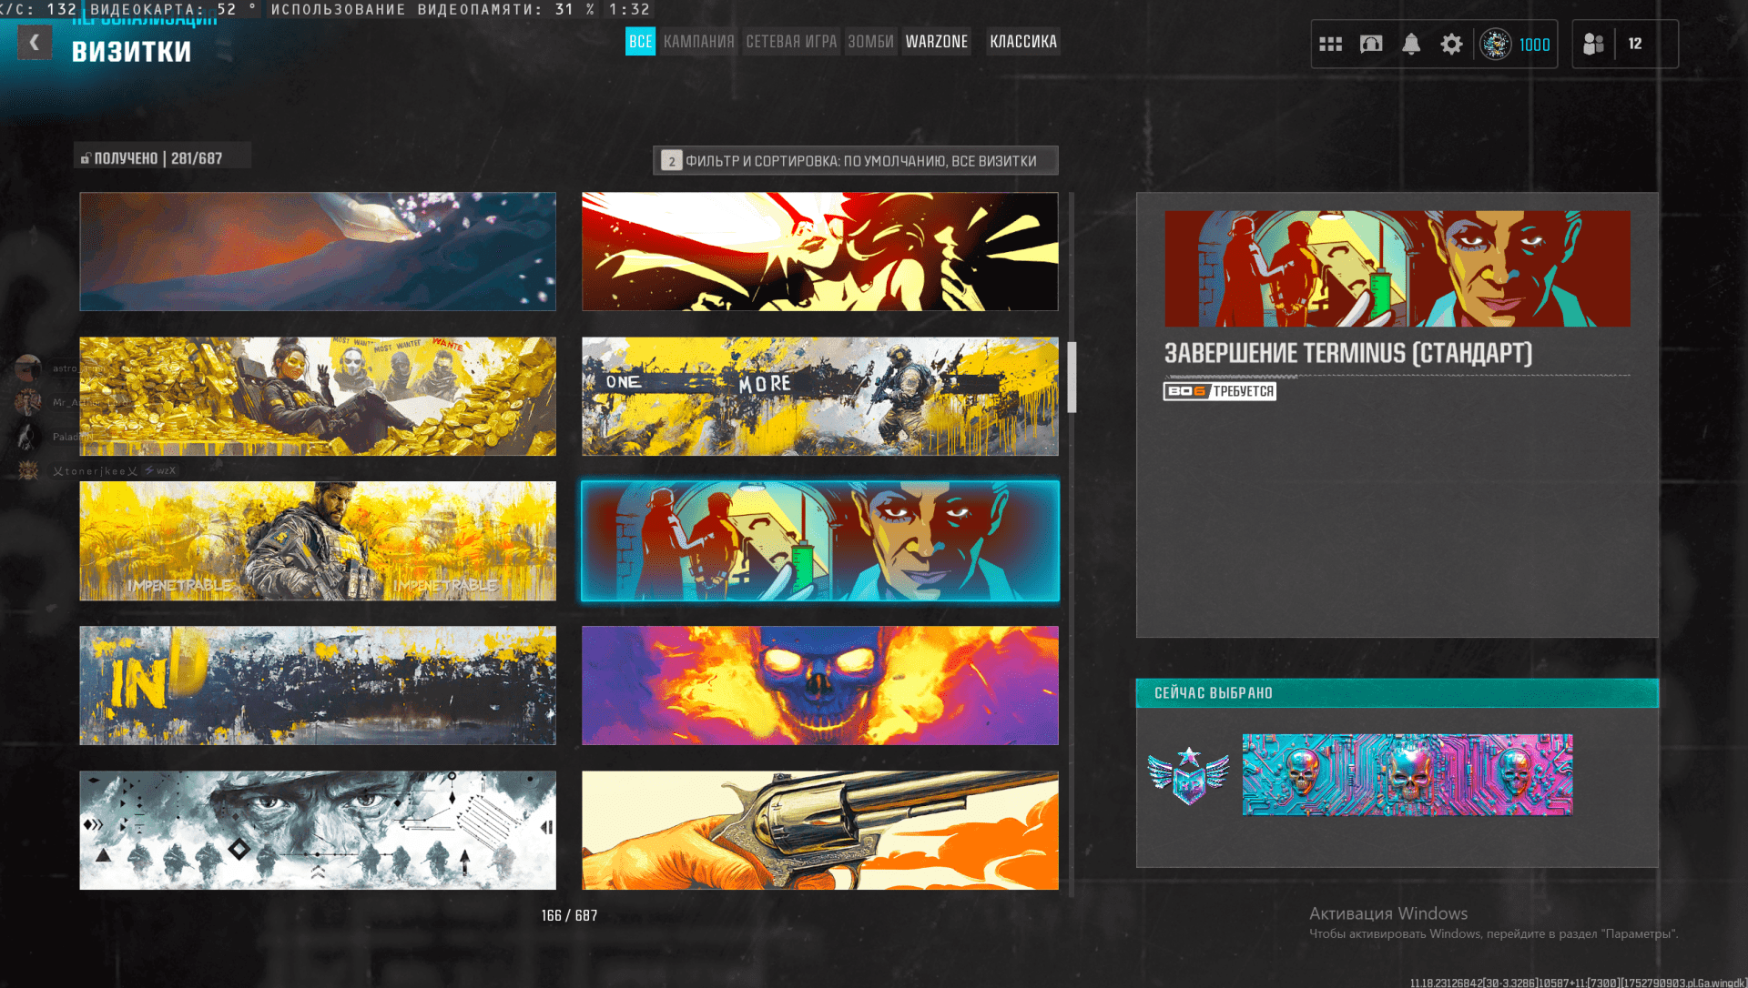Open the settings gear icon

click(1451, 44)
